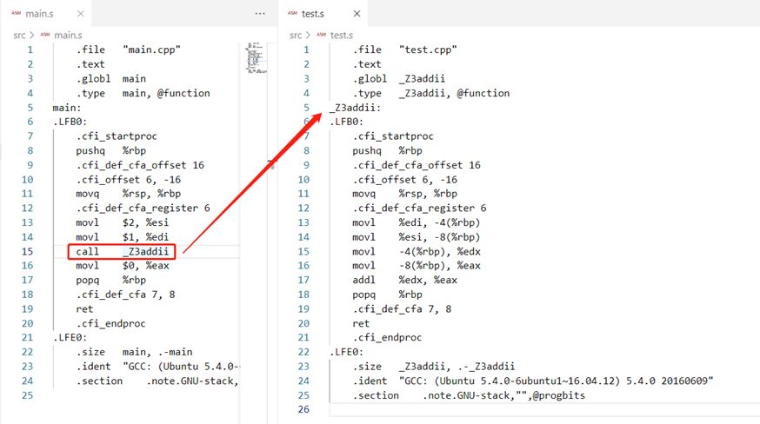Click 'movl -8(%rbp), %eax' line
This screenshot has height=424, width=760.
(x=416, y=266)
